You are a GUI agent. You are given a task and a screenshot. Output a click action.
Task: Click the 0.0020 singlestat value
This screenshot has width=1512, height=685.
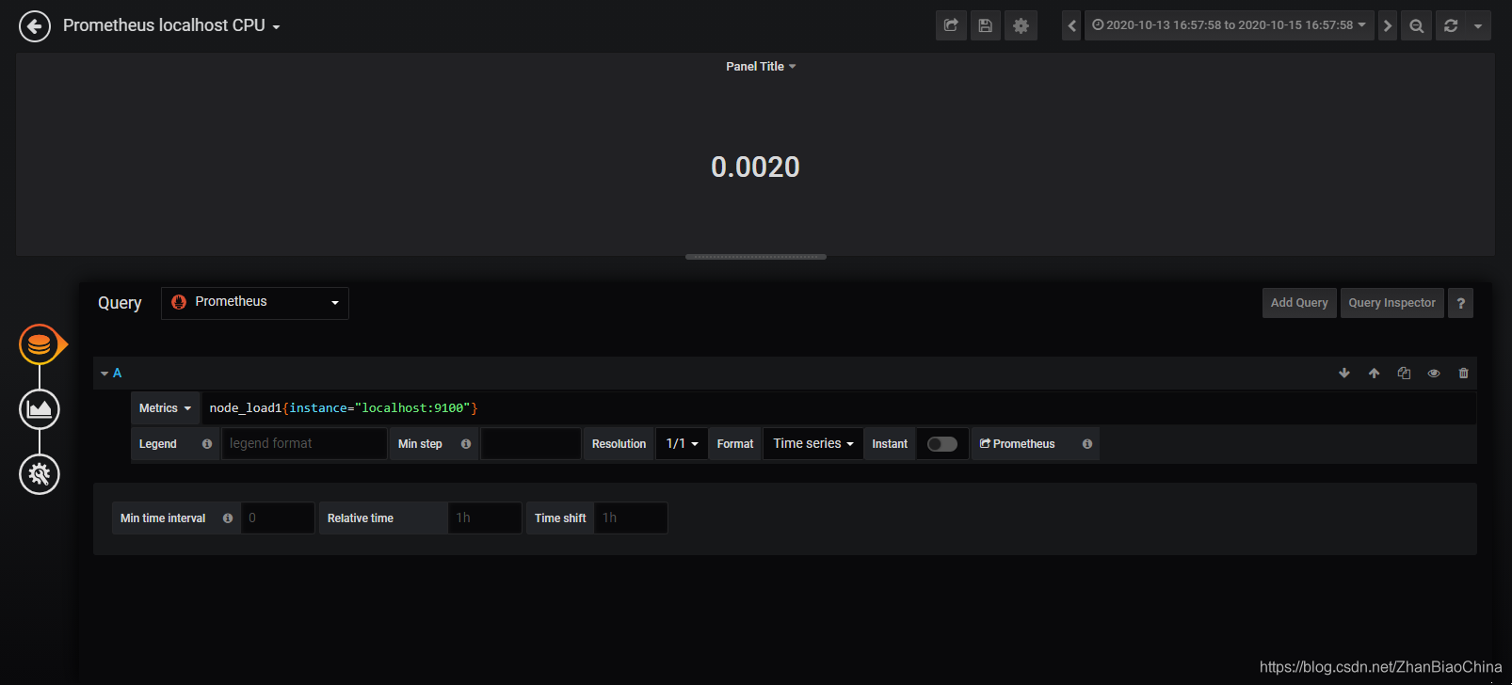755,167
